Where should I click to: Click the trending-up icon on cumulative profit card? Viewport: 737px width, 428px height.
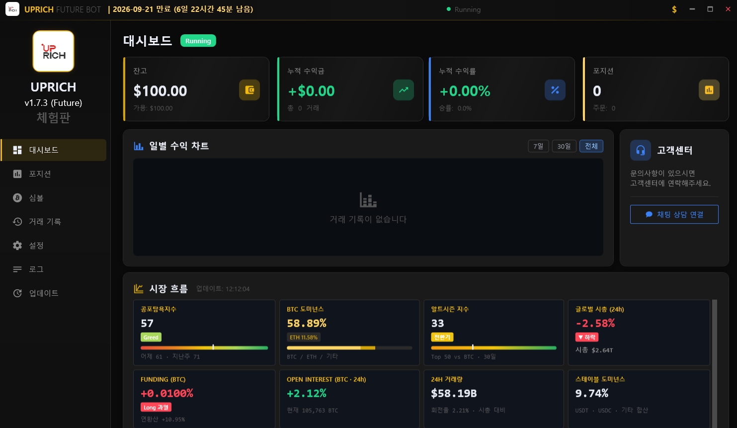pos(404,90)
